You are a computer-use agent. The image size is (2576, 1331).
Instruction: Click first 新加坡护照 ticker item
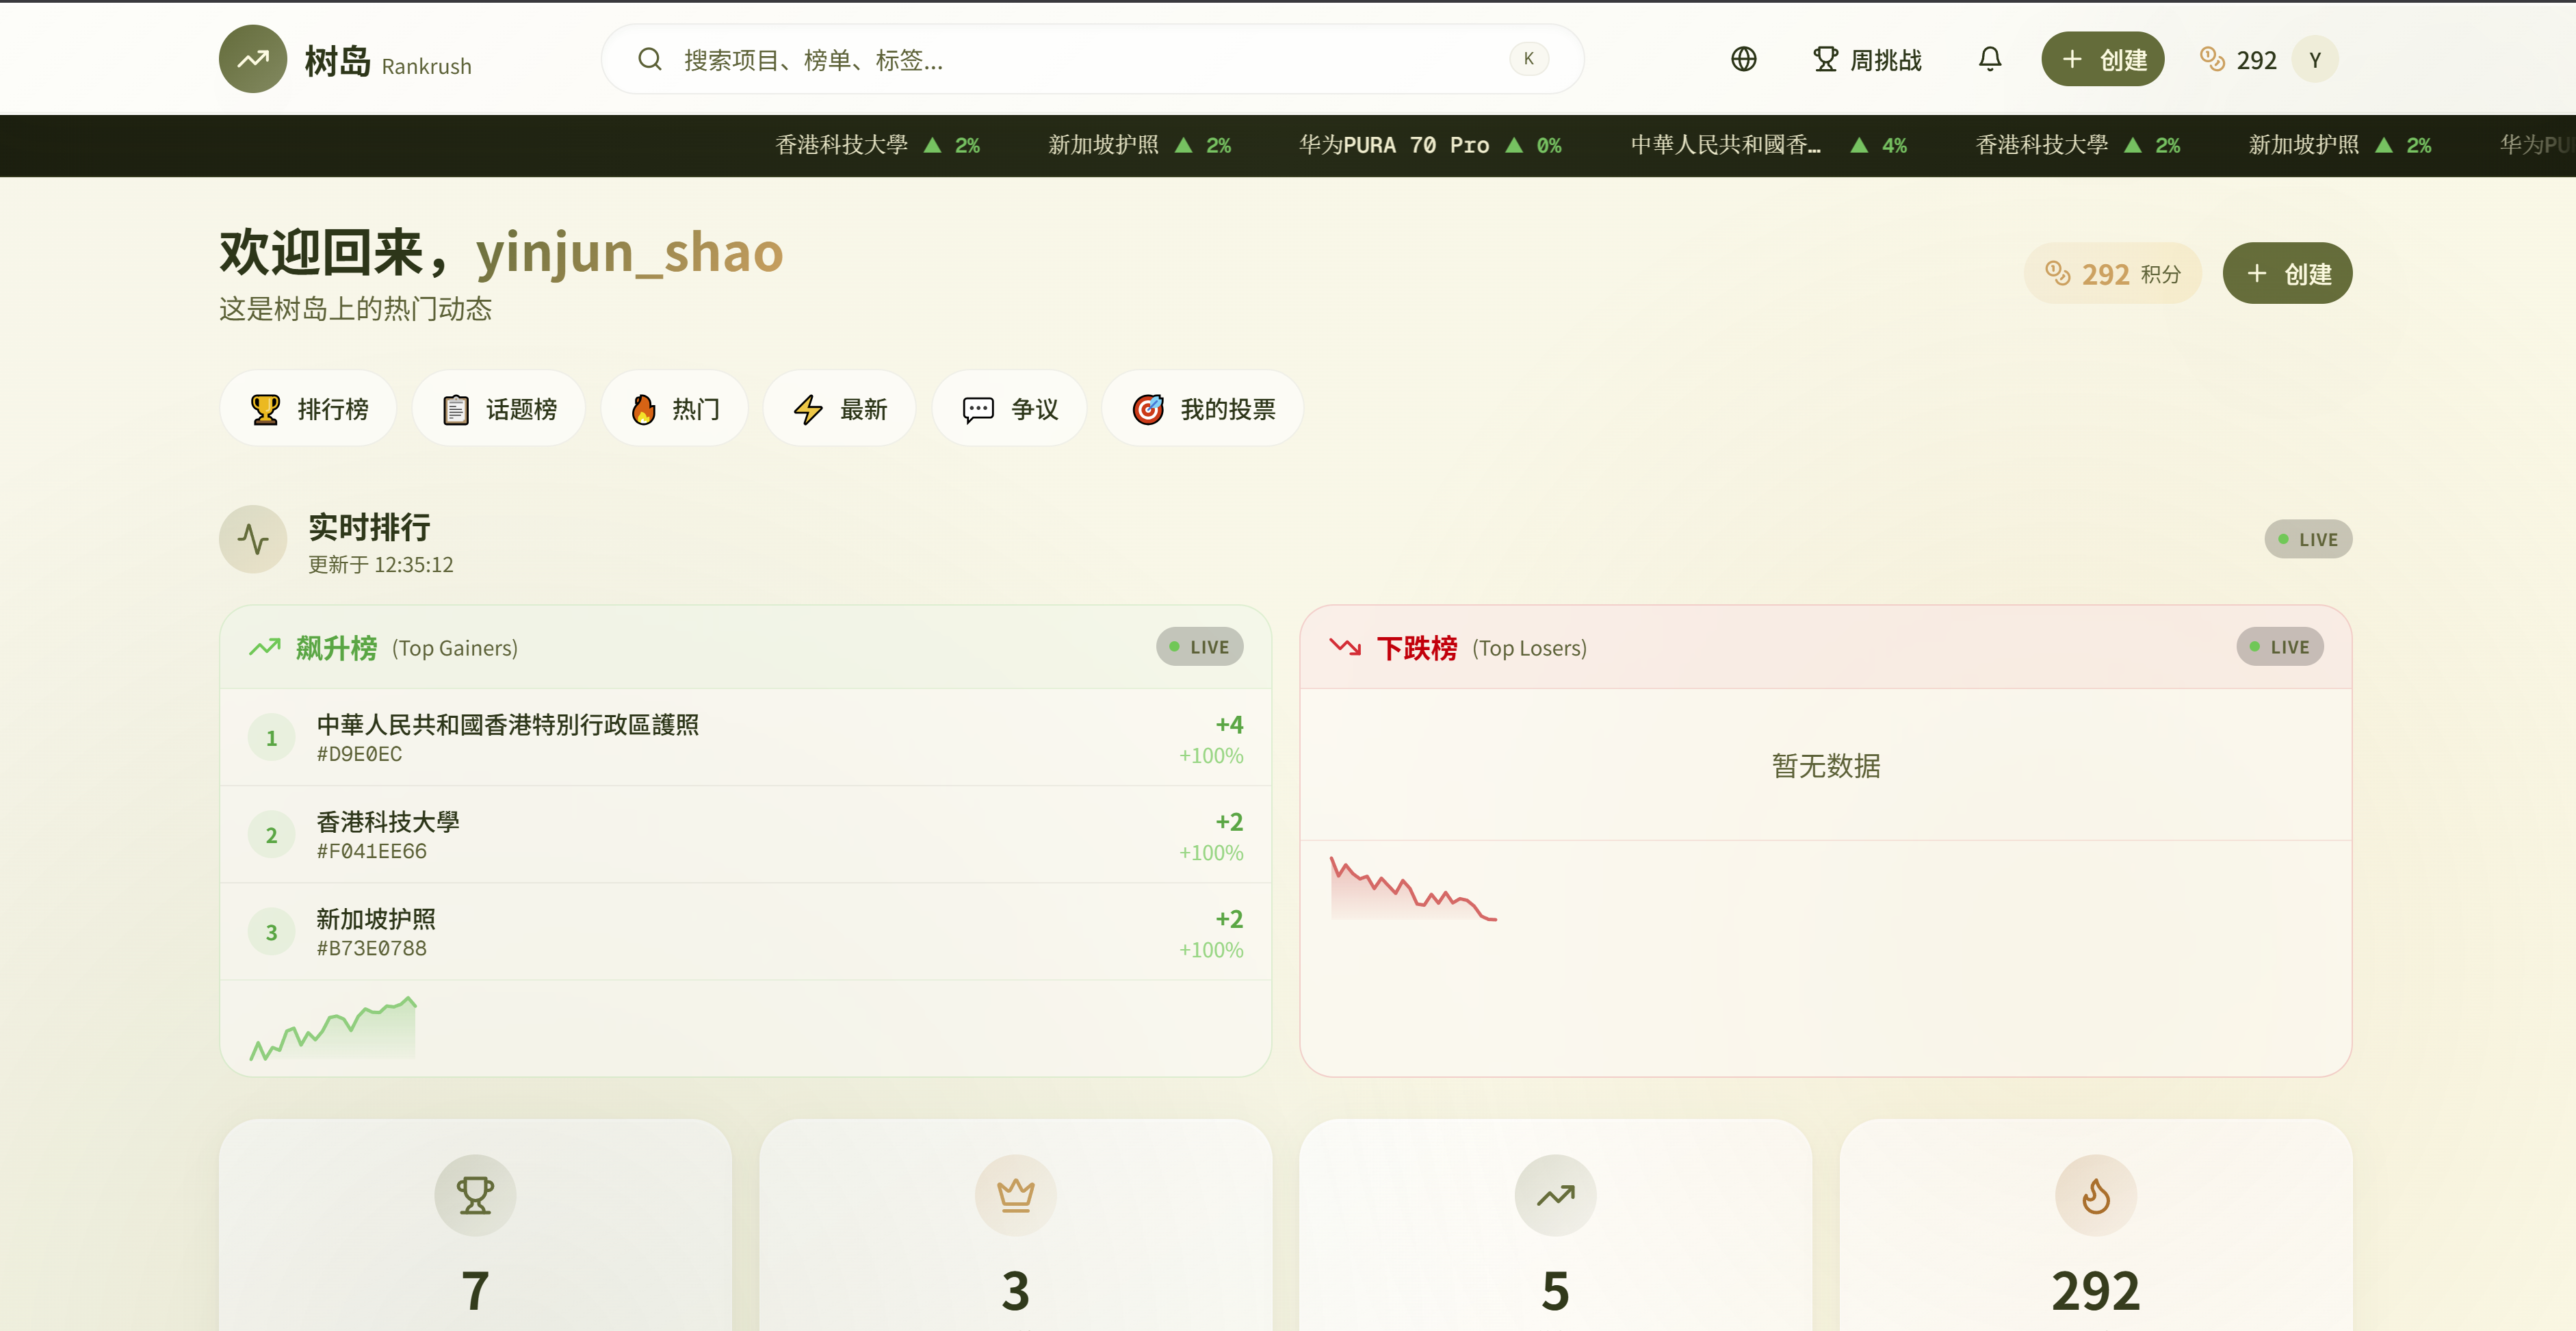tap(1139, 145)
